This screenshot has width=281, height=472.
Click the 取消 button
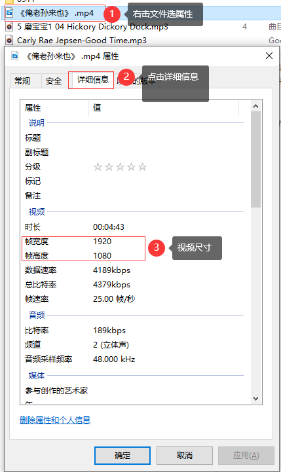pos(184,456)
